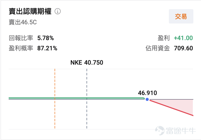Click the 回報比率 label
This screenshot has width=201, height=140.
click(x=21, y=38)
